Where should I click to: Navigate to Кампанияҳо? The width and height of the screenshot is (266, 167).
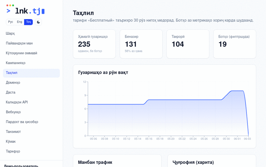tap(31, 63)
